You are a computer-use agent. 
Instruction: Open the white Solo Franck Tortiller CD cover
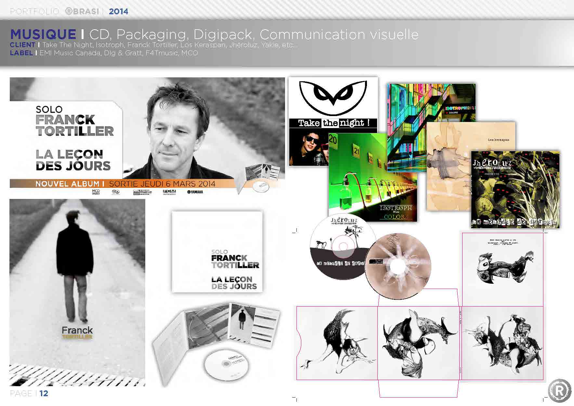tap(217, 252)
